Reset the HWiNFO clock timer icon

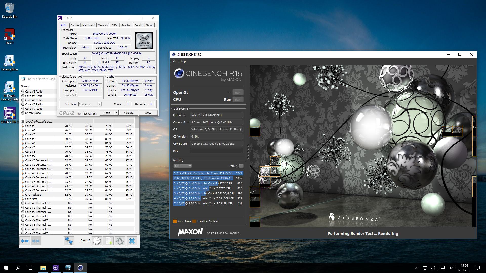coord(97,241)
